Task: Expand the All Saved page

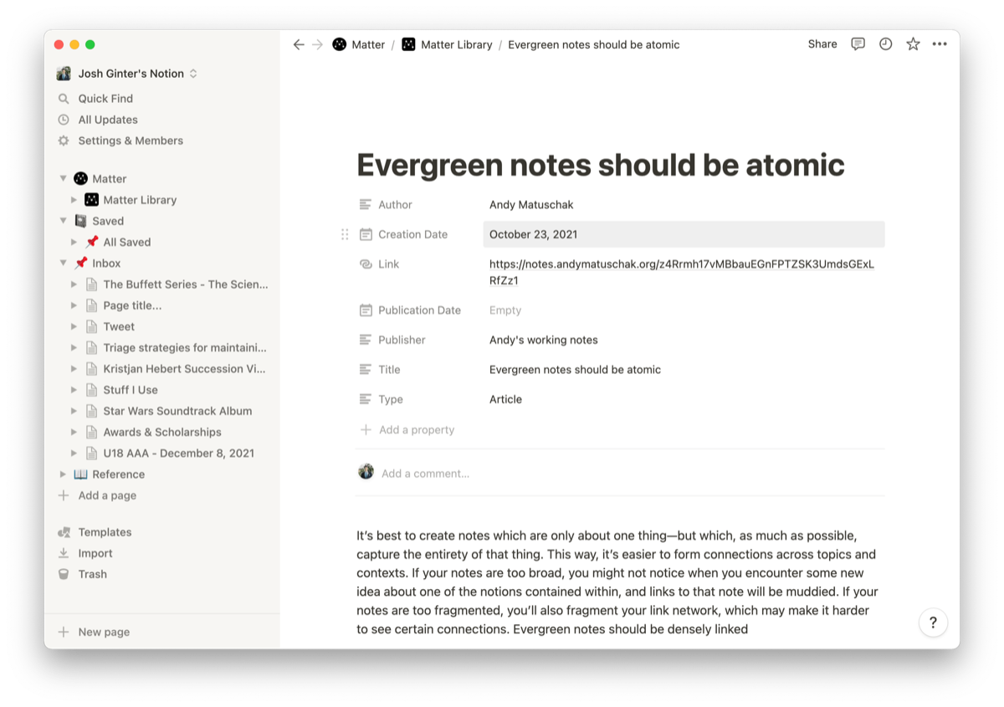Action: click(74, 242)
